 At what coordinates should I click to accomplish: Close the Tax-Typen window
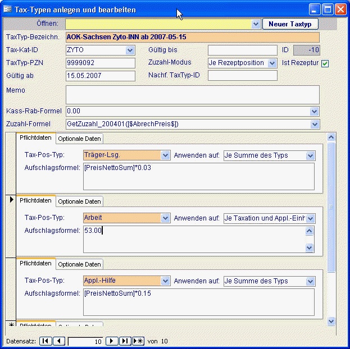coord(340,10)
